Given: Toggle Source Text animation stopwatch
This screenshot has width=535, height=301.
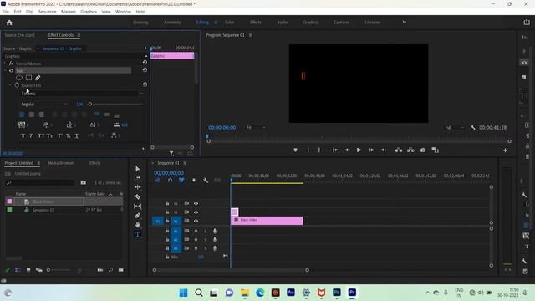Looking at the screenshot, I should point(17,85).
